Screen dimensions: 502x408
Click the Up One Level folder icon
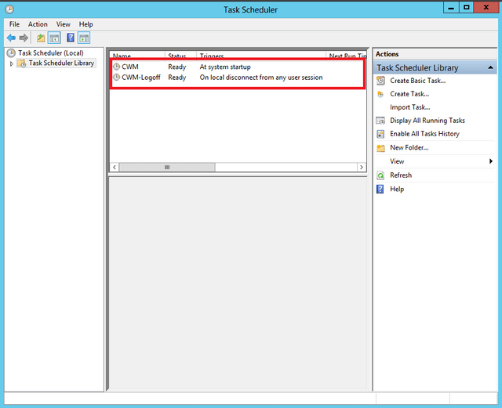click(41, 38)
